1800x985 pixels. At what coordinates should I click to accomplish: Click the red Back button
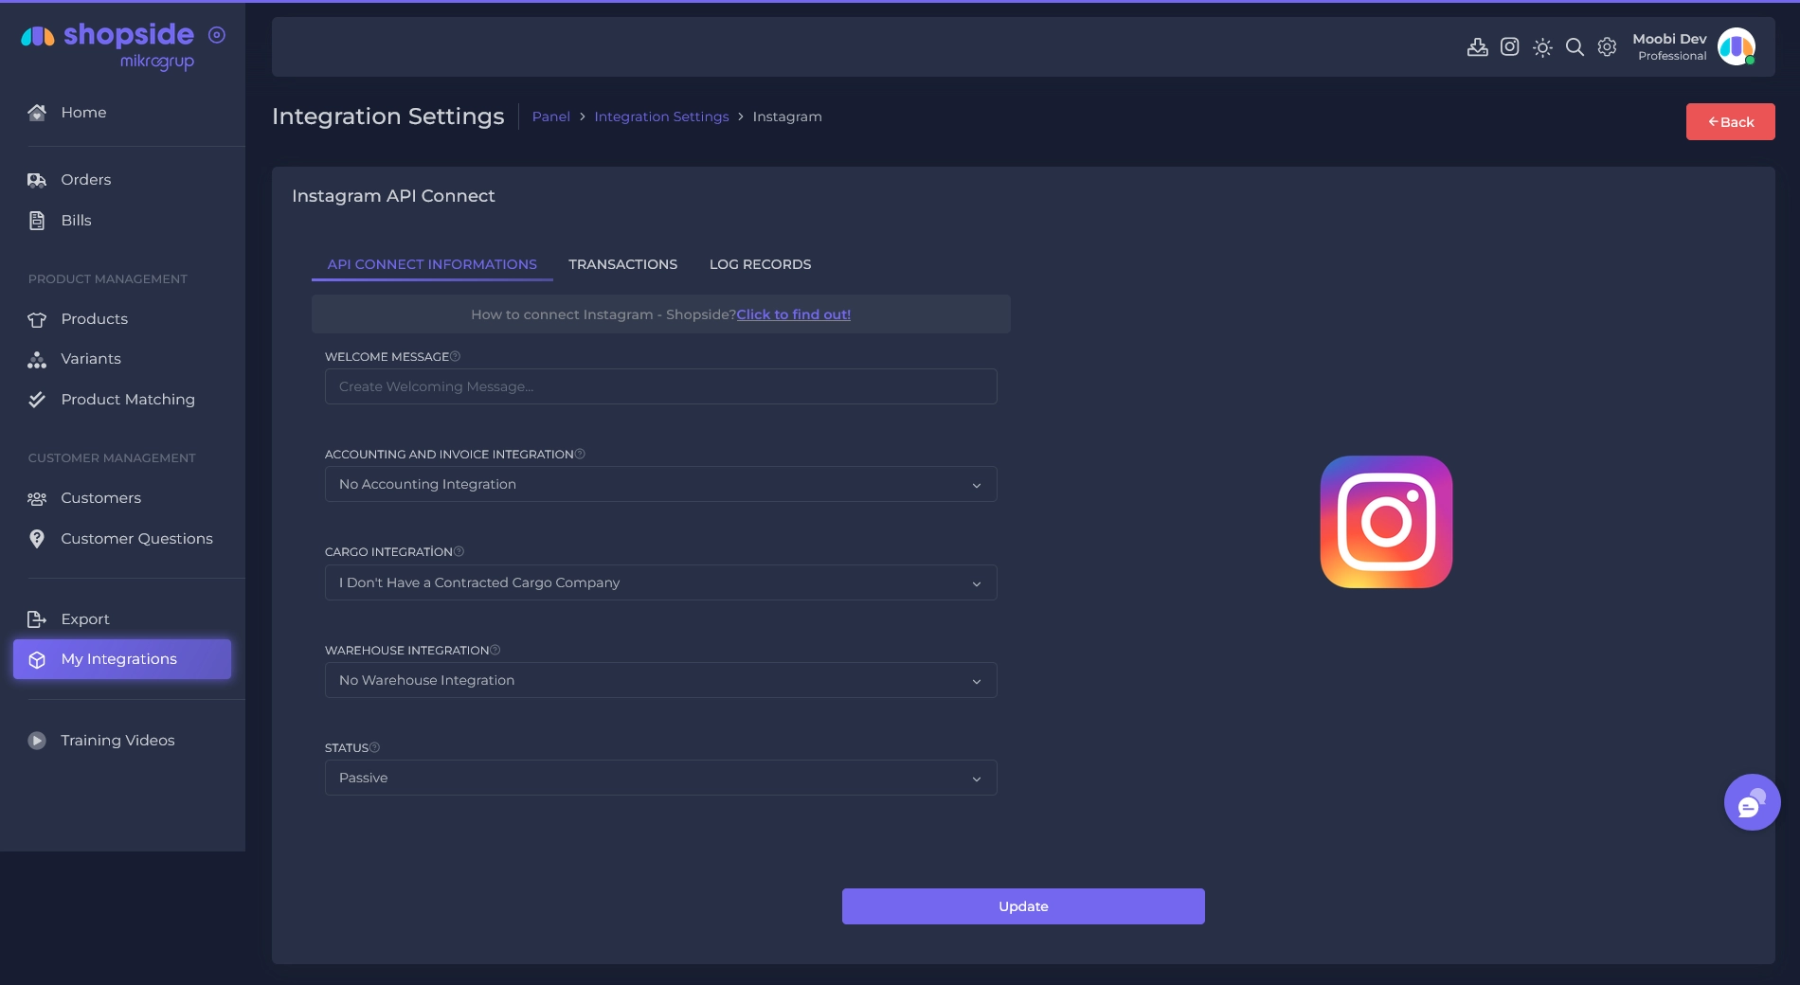(x=1731, y=122)
